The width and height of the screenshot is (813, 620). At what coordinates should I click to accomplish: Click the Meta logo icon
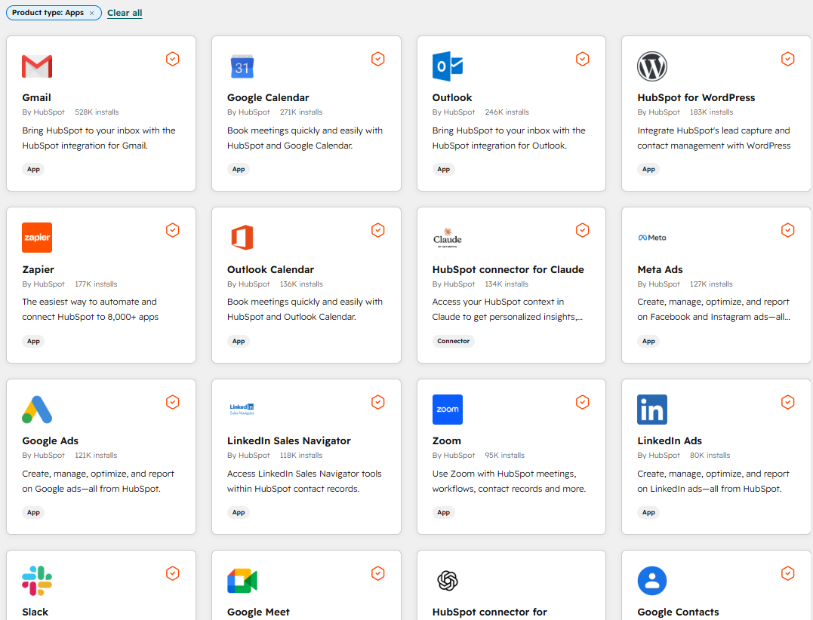[651, 238]
